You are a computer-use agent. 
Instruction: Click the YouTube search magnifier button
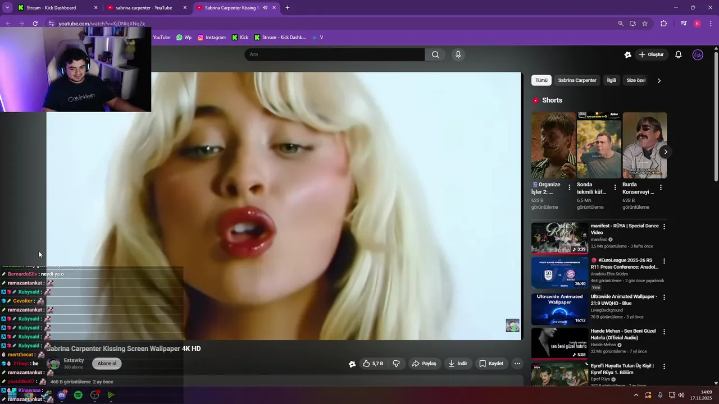435,54
